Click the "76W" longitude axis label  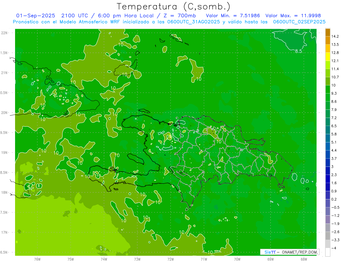[x=37, y=259]
